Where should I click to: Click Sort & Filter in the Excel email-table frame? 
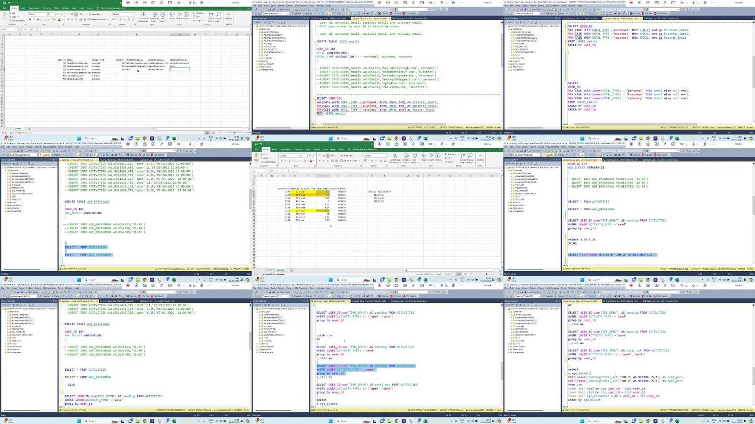click(x=211, y=17)
